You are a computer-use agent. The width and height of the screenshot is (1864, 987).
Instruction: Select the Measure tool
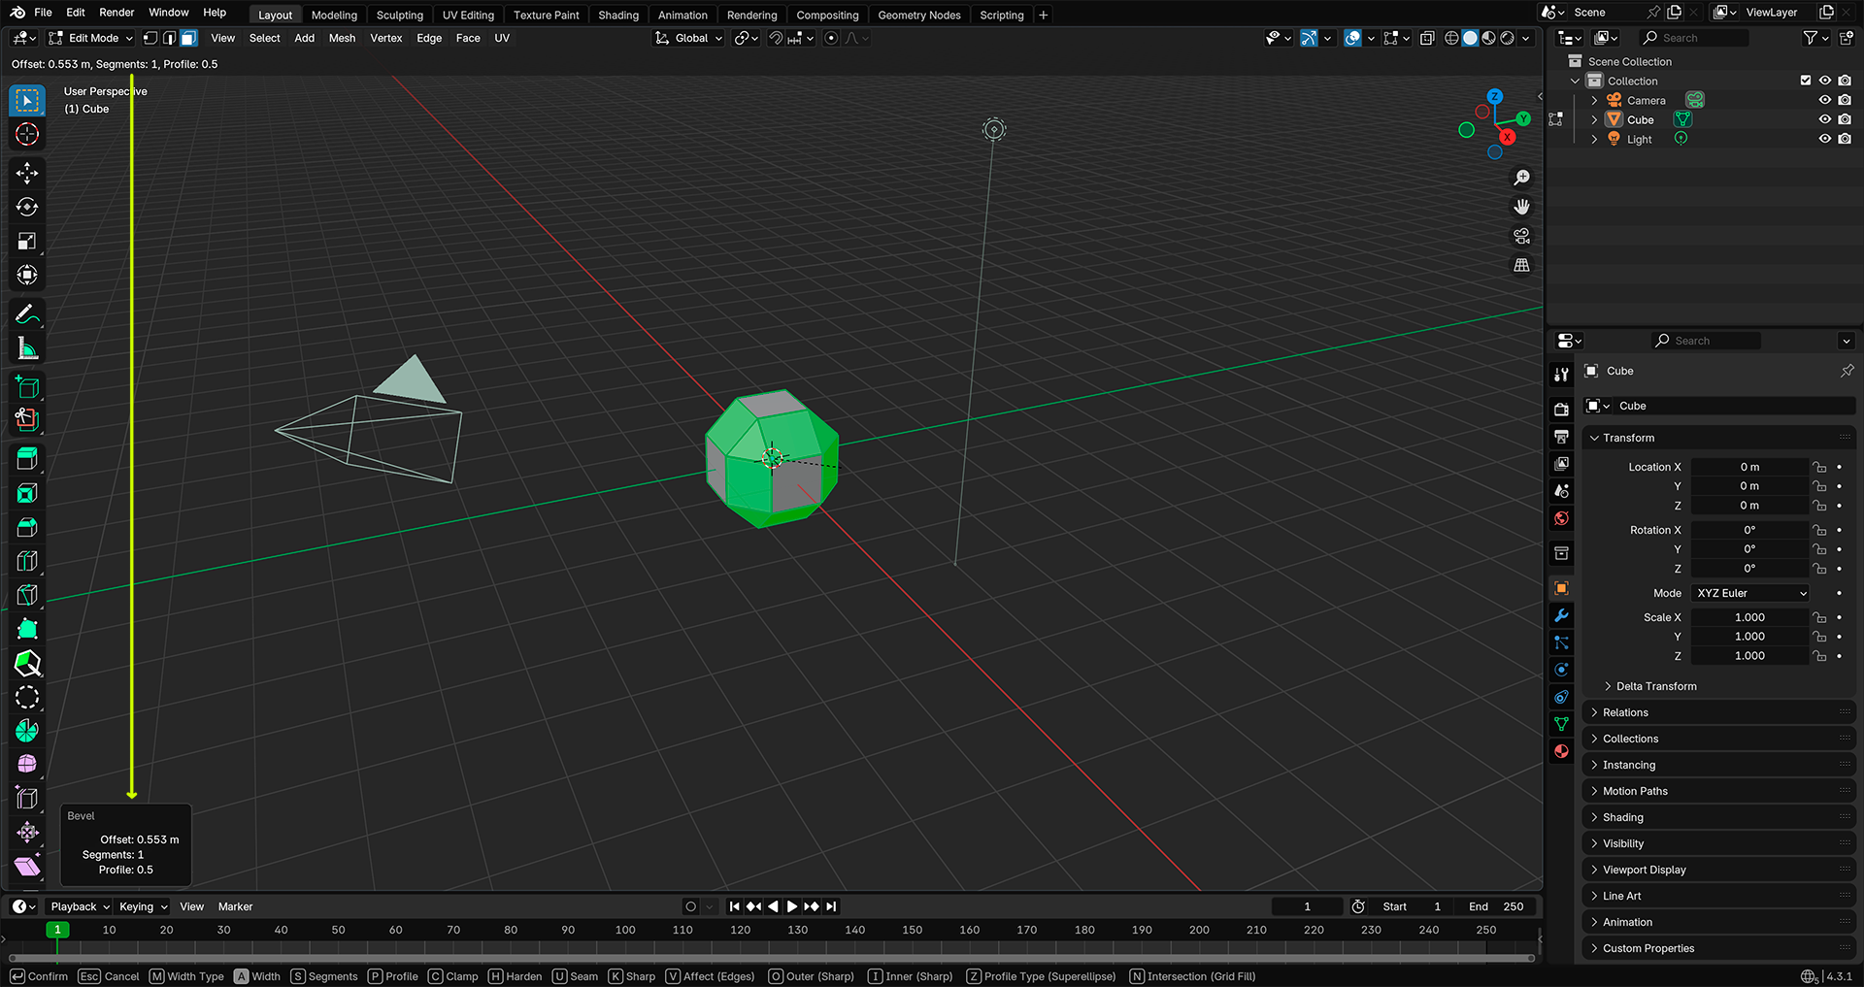coord(27,348)
